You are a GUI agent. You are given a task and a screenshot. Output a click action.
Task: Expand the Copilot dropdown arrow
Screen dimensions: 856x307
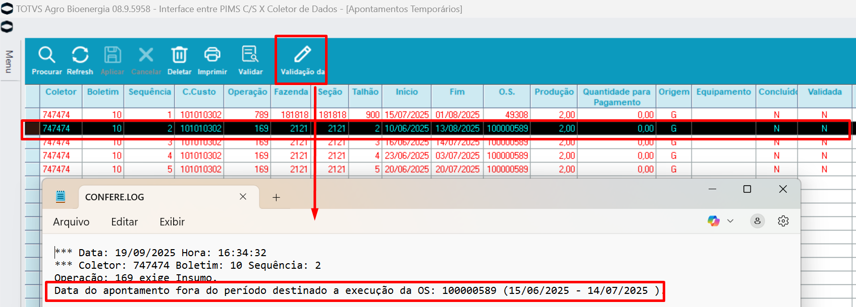coord(730,220)
